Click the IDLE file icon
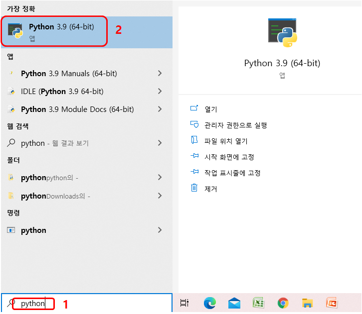The width and height of the screenshot is (362, 314). coord(11,91)
